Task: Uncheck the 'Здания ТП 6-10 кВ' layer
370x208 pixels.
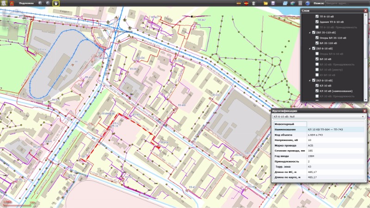Action: click(317, 22)
